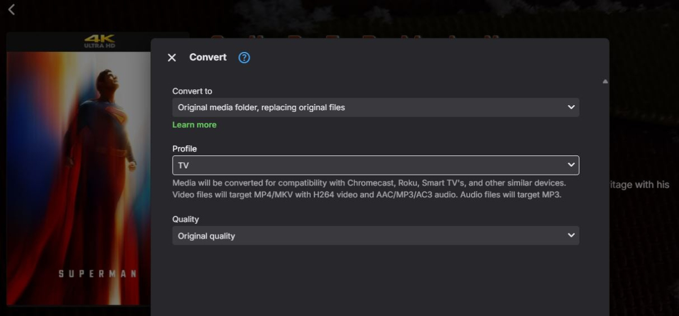
Task: Click the chevron arrow on TV field
Action: click(571, 165)
